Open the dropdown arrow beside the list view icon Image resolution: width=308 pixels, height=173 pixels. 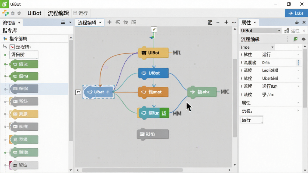pos(70,22)
